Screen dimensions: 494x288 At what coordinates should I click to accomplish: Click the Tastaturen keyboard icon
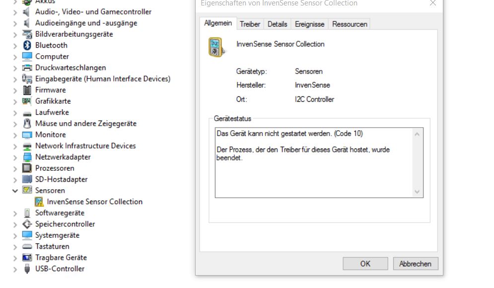[27, 246]
